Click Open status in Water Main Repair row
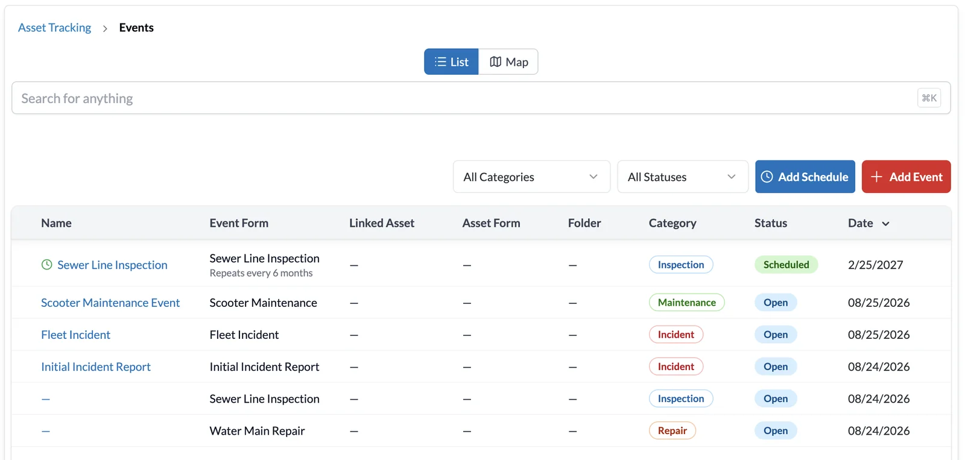965x460 pixels. click(776, 430)
